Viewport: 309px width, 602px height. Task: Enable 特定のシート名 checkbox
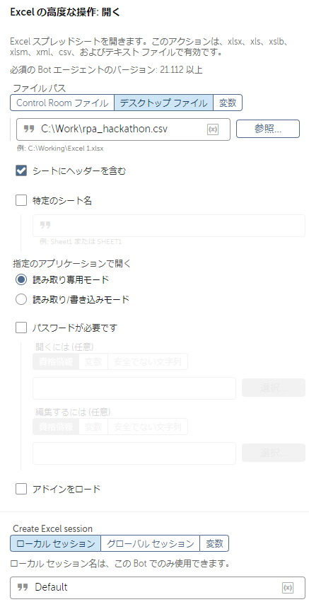pyautogui.click(x=21, y=200)
